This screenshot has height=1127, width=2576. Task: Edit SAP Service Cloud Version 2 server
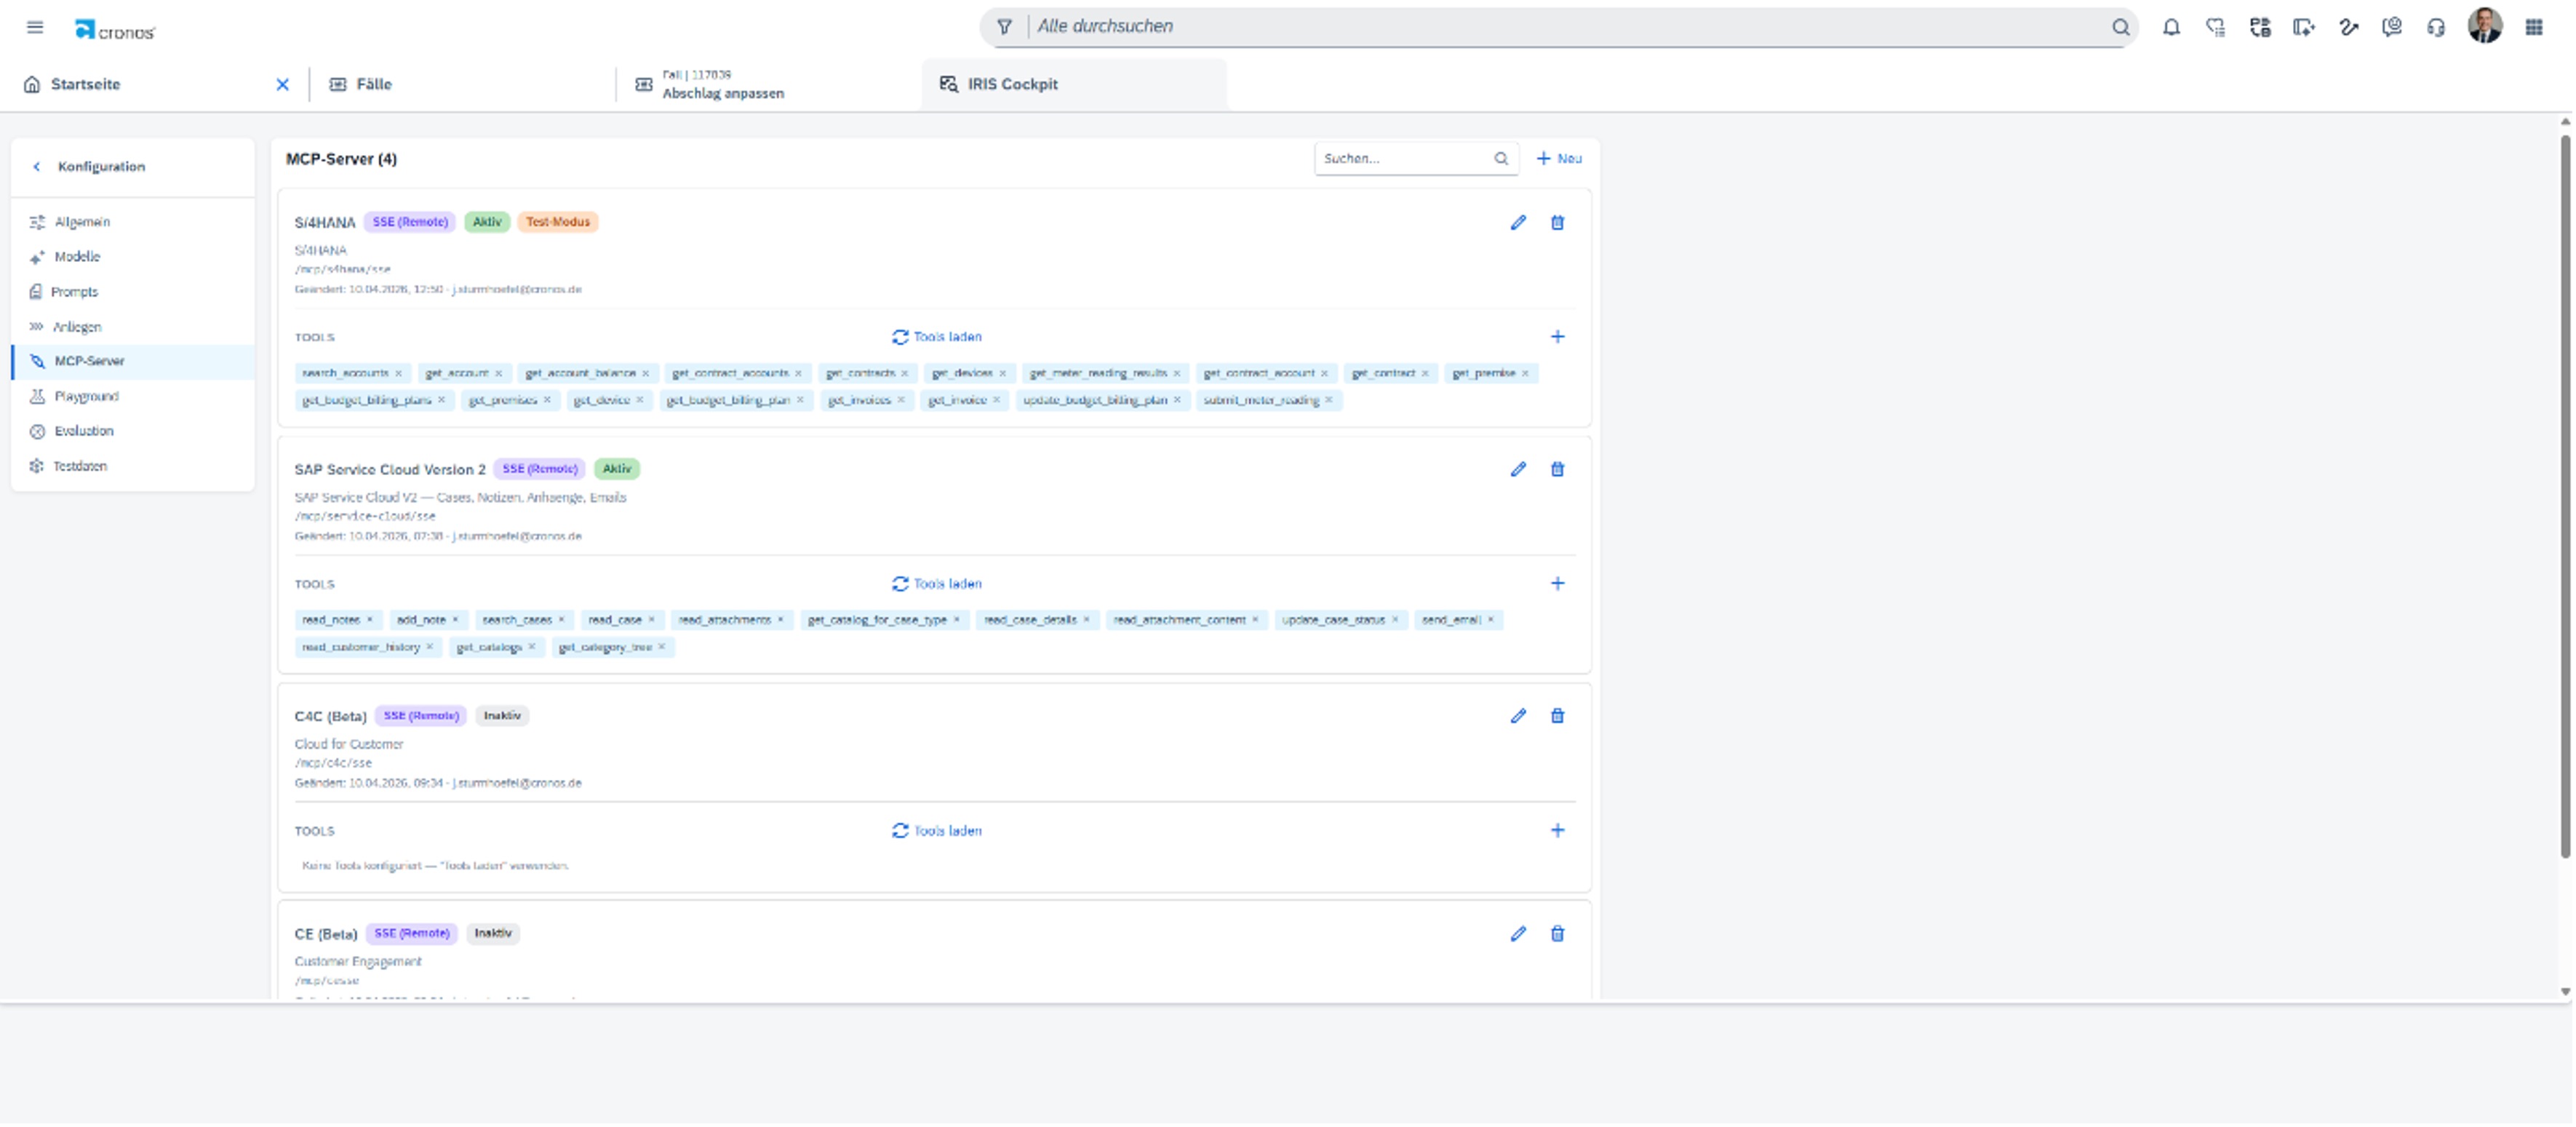click(1518, 469)
